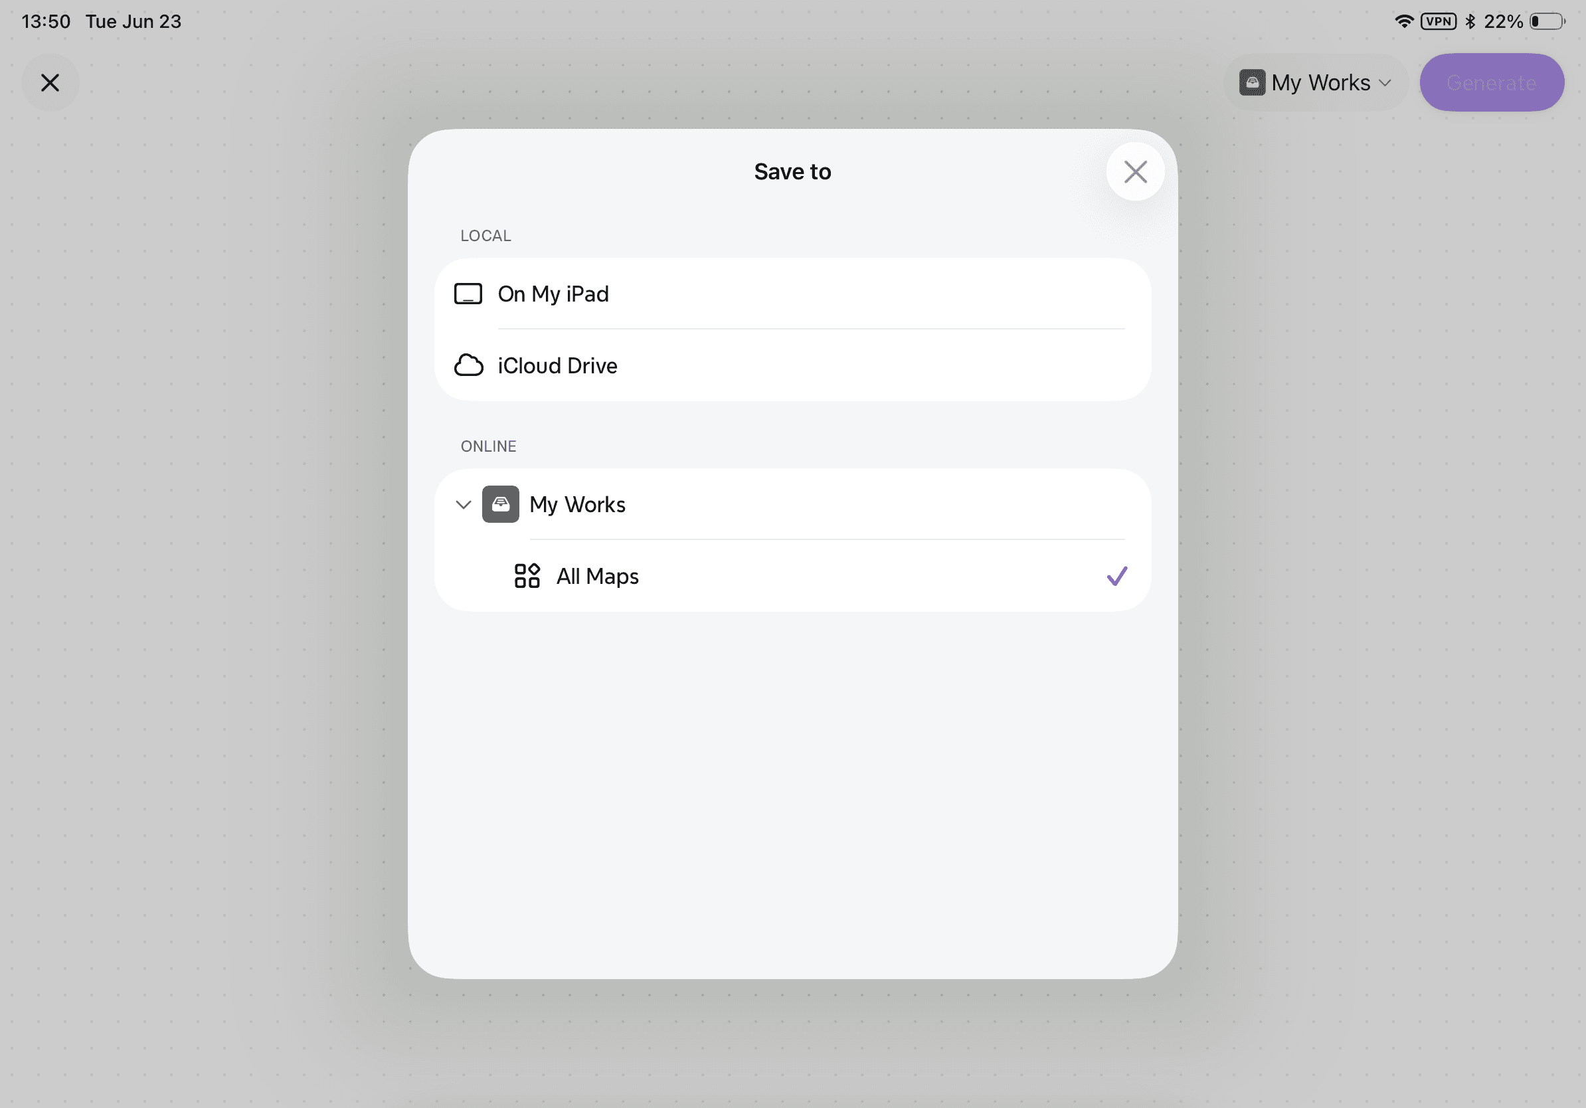Click the iCloud cloud icon
Image resolution: width=1586 pixels, height=1108 pixels.
[x=468, y=365]
